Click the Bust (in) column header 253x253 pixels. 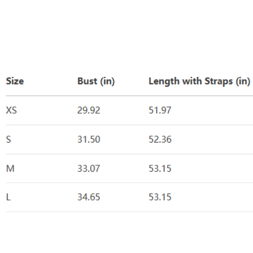tap(96, 81)
